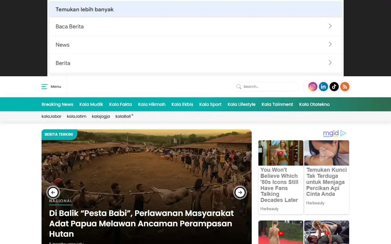Click the NASIONAL category label

61,201
